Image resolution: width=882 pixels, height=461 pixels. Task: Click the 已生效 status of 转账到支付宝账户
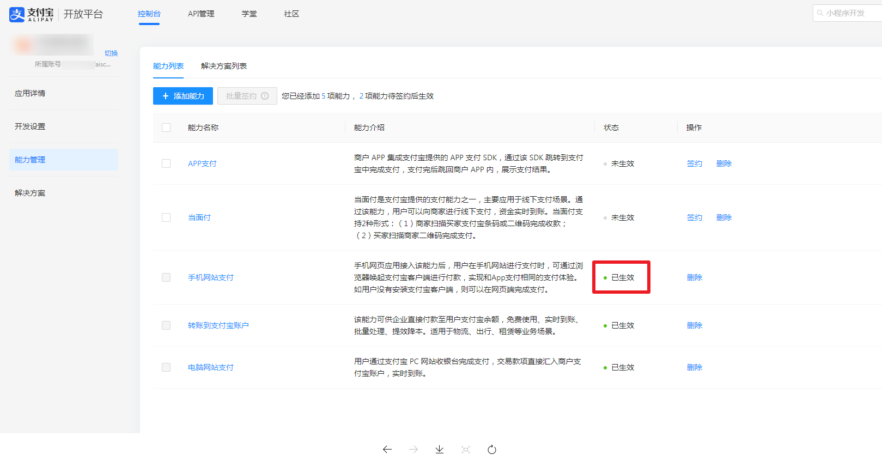pos(619,325)
